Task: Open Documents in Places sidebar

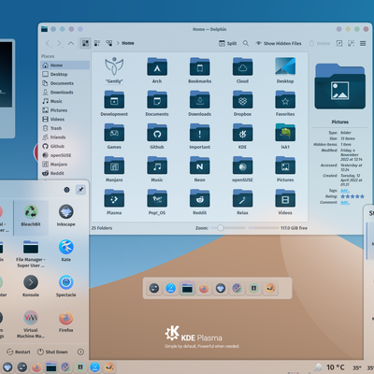Action: tap(65, 83)
